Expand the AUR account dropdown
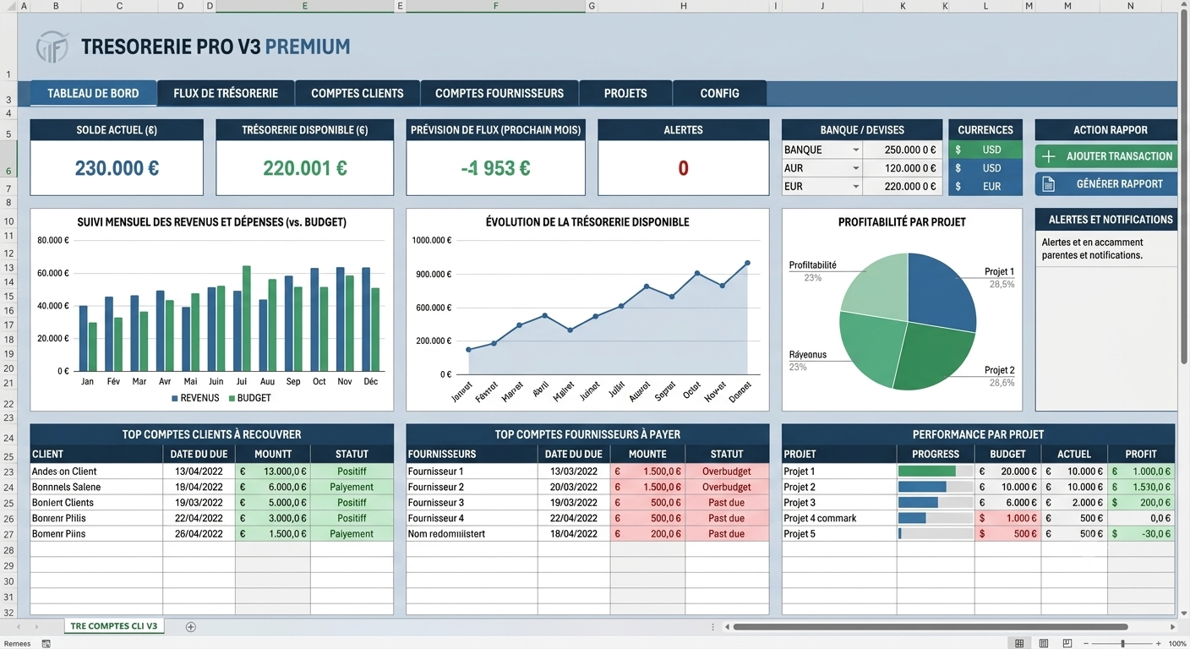 pyautogui.click(x=855, y=168)
